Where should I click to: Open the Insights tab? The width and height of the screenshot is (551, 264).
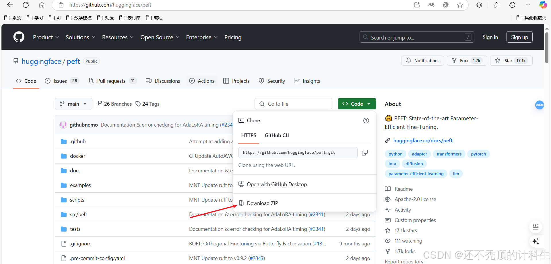307,81
